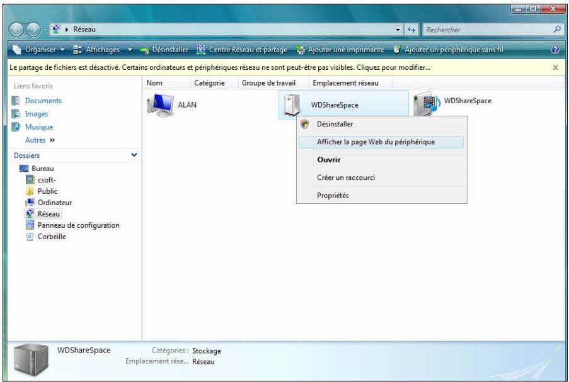Click the network icon in address bar
Image resolution: width=569 pixels, height=382 pixels.
pyautogui.click(x=56, y=29)
